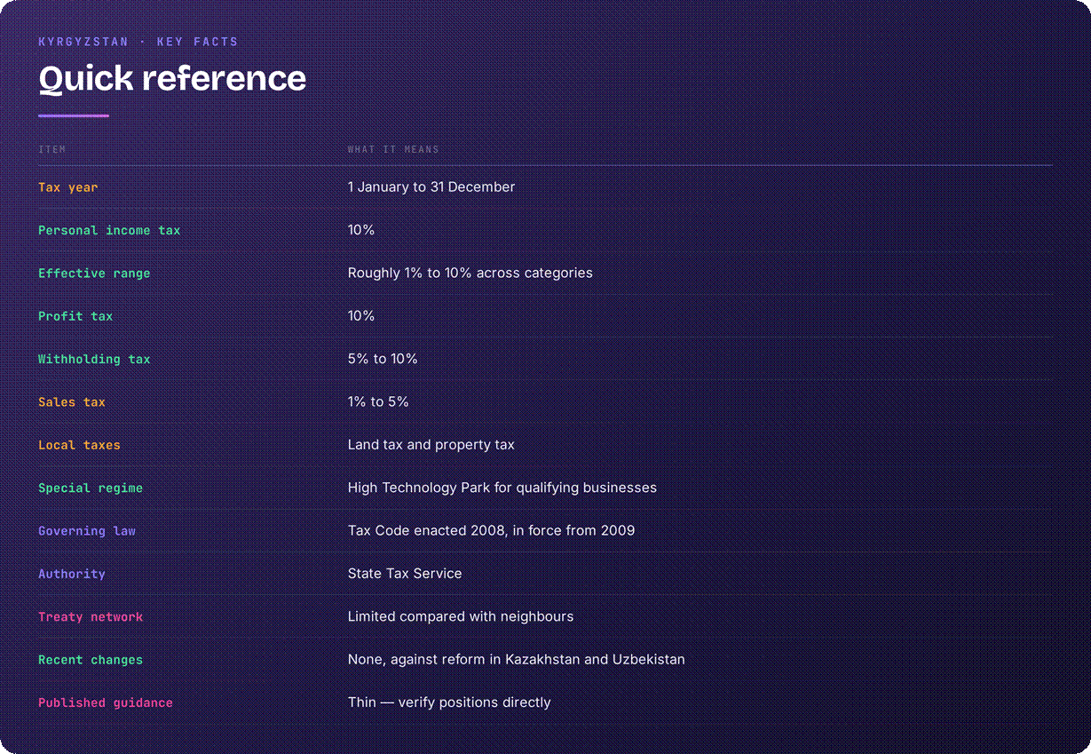This screenshot has width=1091, height=754.
Task: Click the WHAT IT MEANS column header
Action: click(x=393, y=149)
